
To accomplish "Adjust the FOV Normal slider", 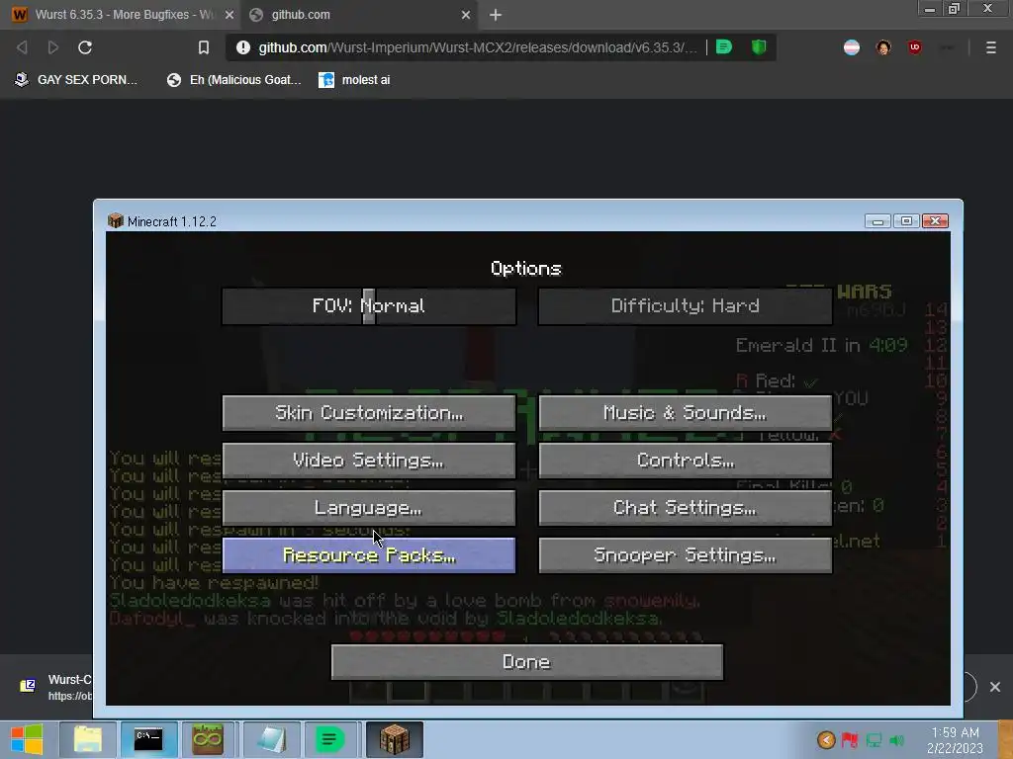I will pos(369,306).
